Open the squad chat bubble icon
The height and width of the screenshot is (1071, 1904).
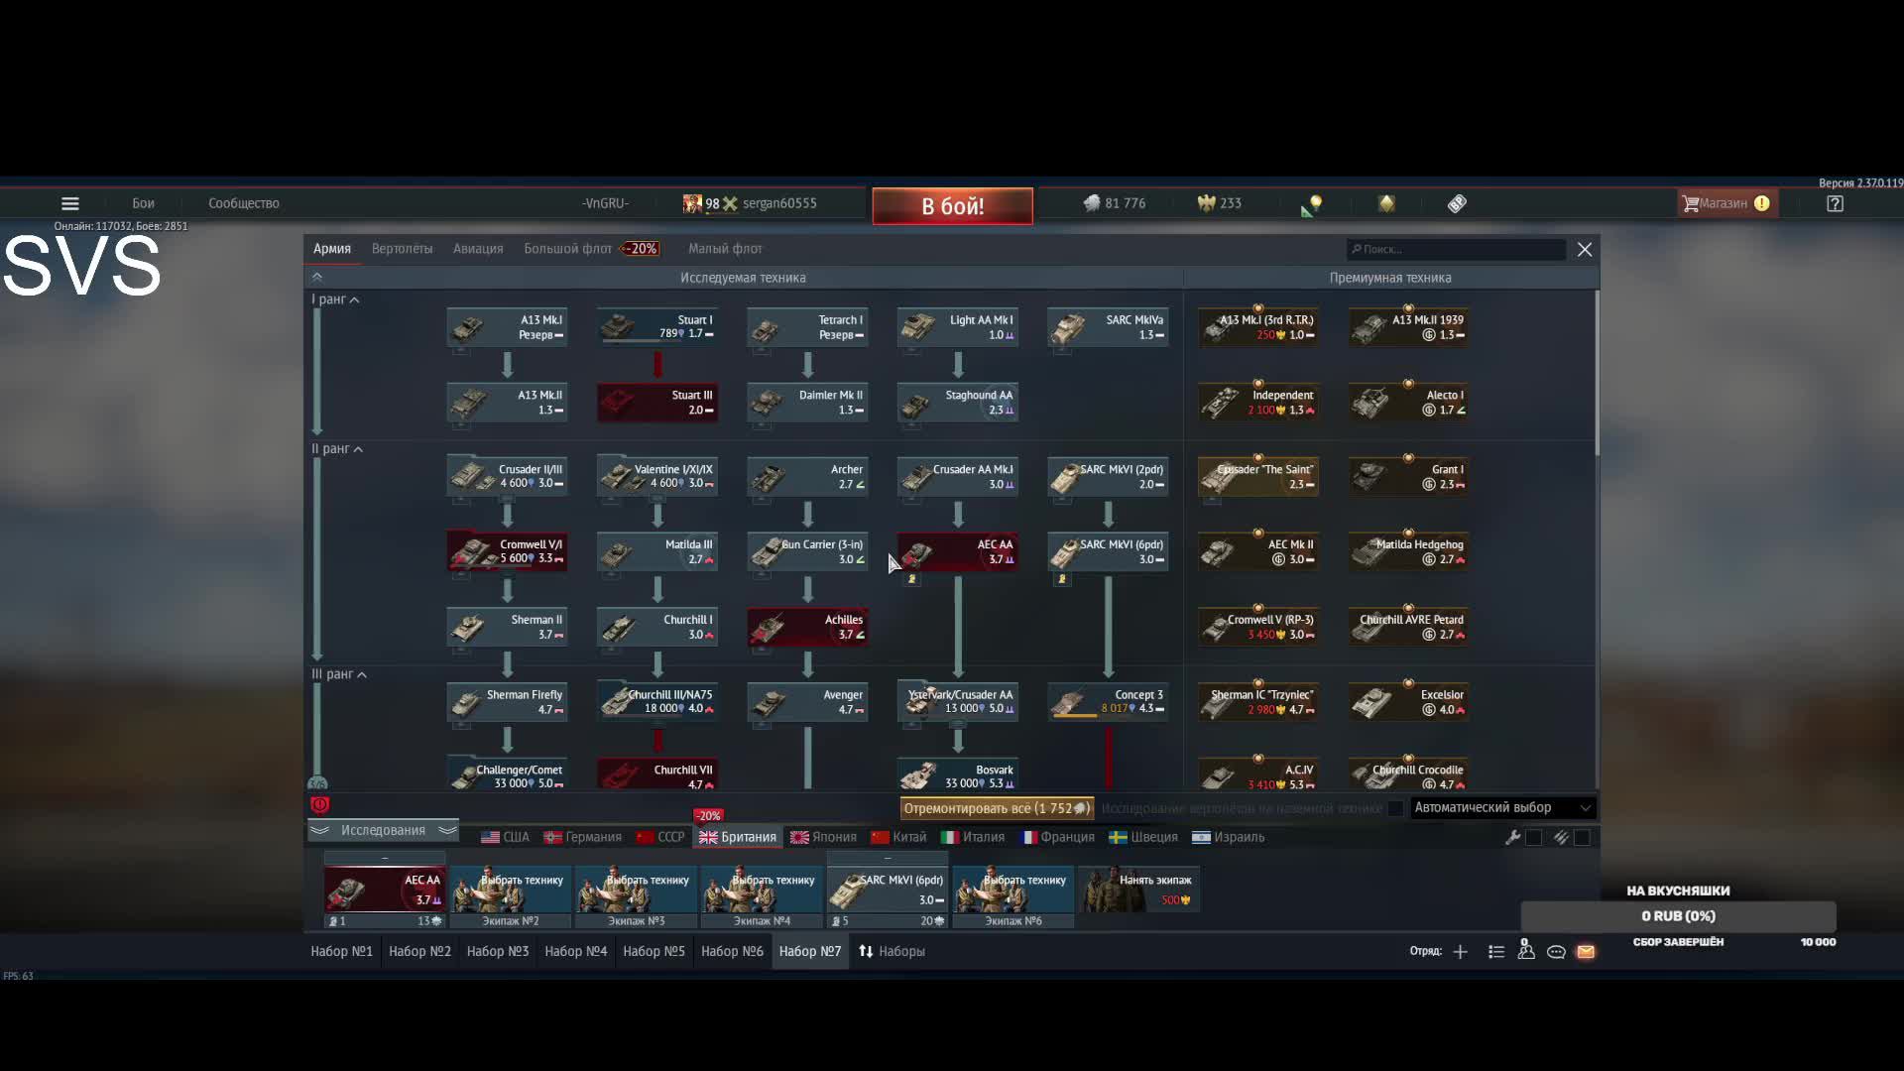coord(1556,952)
